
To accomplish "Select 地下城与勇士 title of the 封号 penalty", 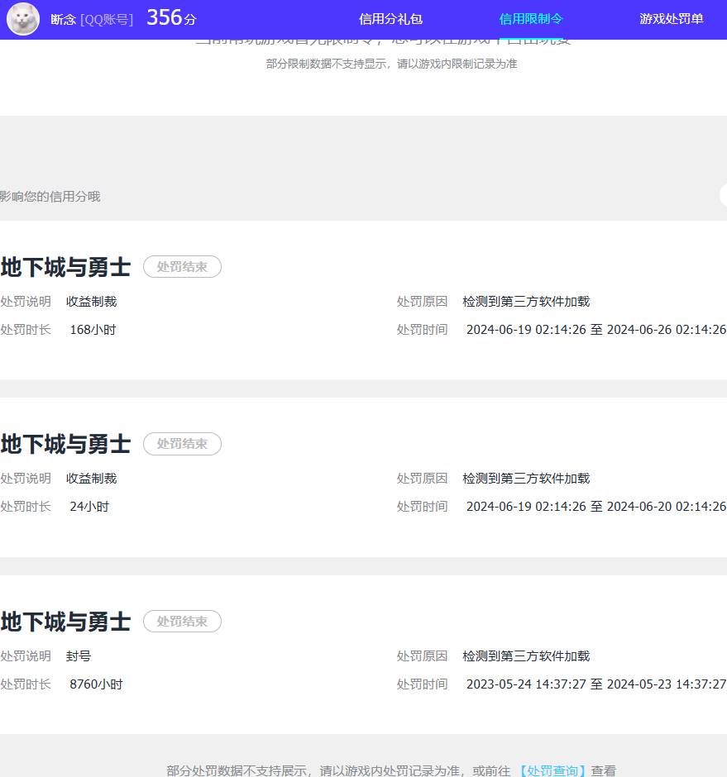I will pos(65,622).
